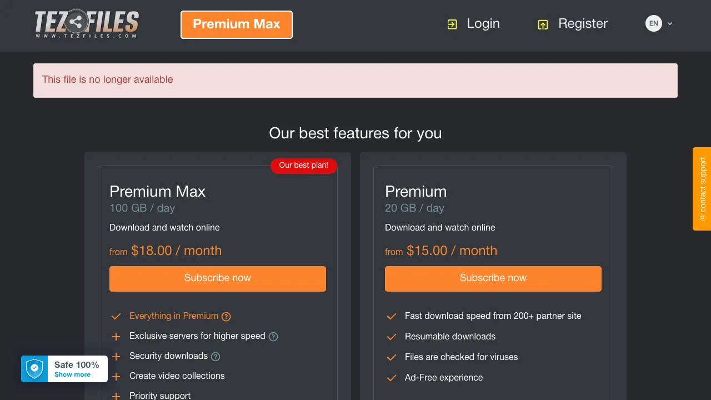This screenshot has height=400, width=711.
Task: Open the Premium Max header button
Action: tap(237, 24)
